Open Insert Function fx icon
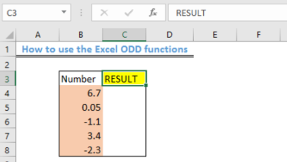287x162 pixels. [153, 13]
